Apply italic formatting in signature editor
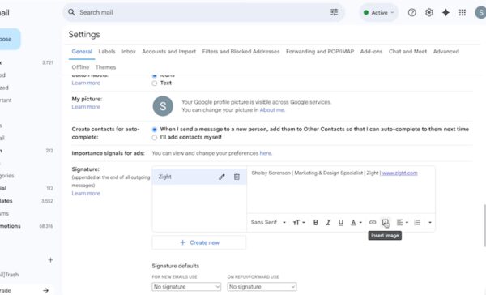Screen dimensions: 486x295 (x=328, y=222)
